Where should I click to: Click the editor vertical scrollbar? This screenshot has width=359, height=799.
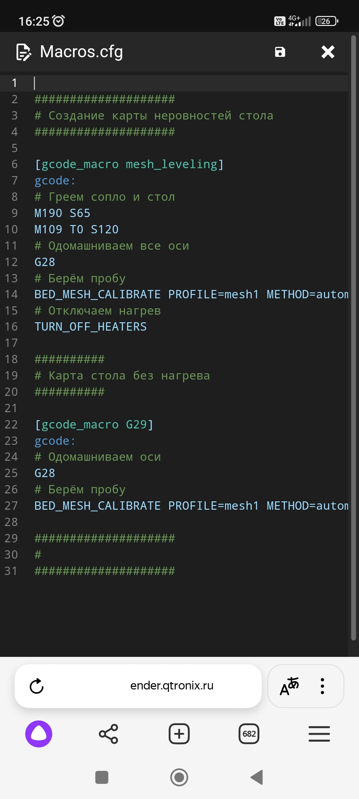point(353,333)
